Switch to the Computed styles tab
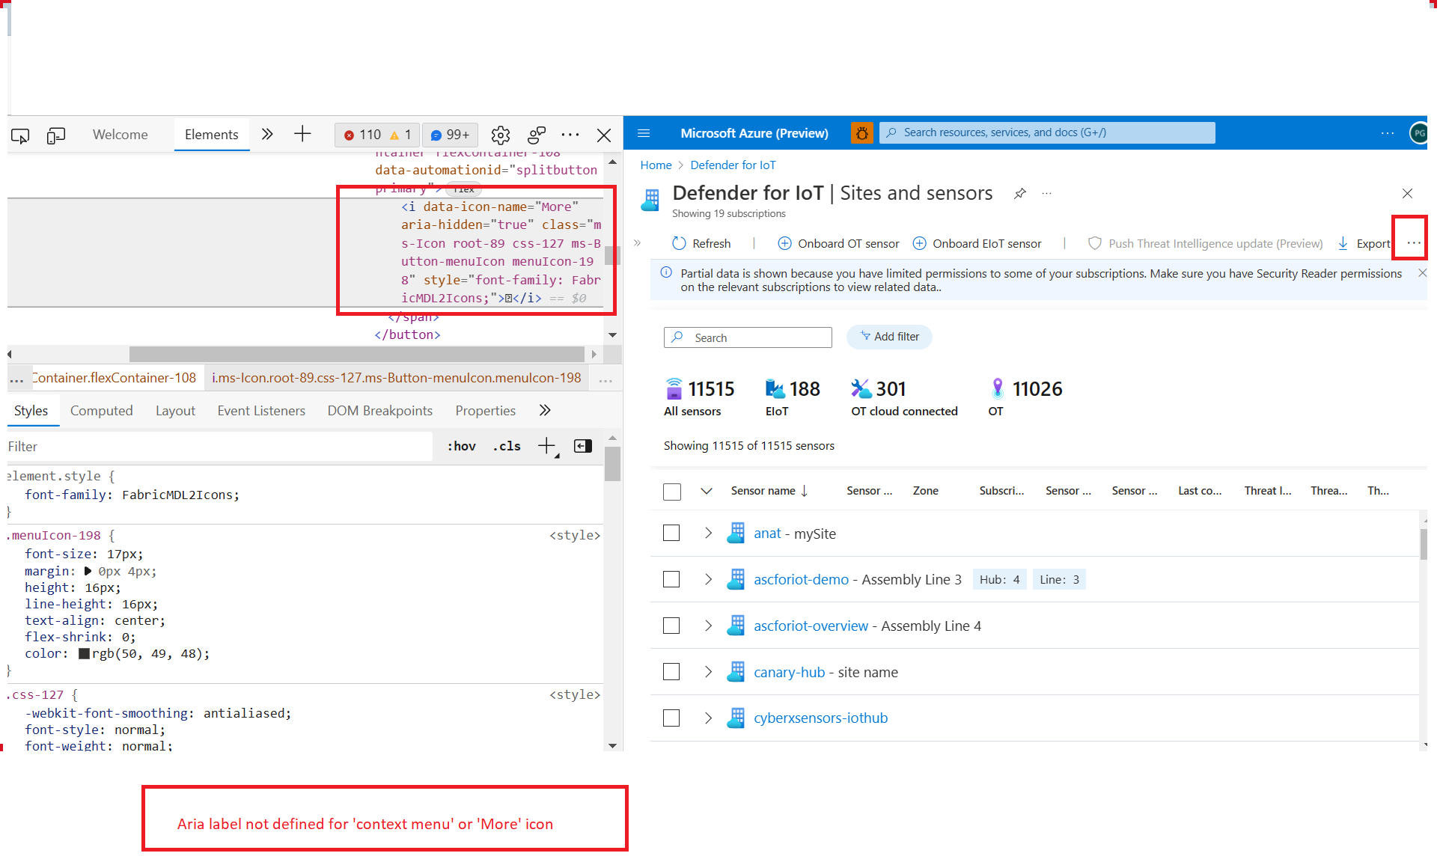This screenshot has height=868, width=1446. 102,412
